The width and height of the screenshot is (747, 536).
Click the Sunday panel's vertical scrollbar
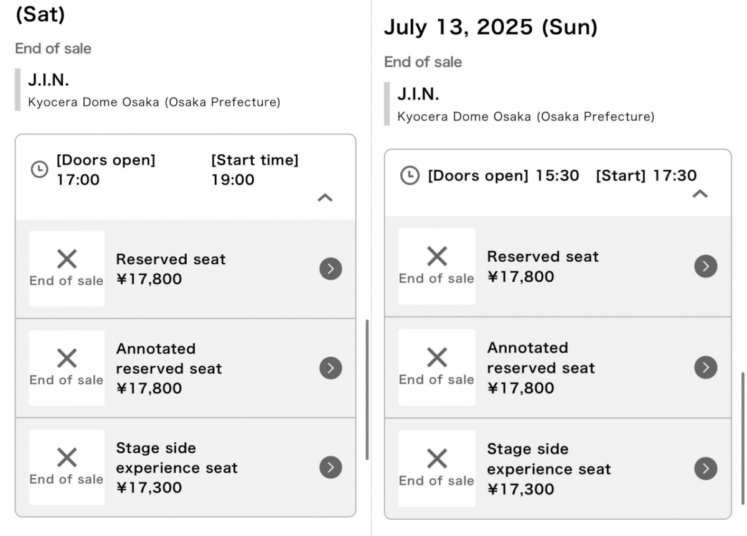tap(742, 438)
